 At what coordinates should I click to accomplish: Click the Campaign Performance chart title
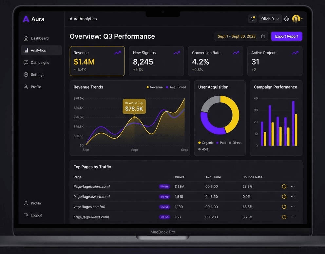(x=275, y=87)
